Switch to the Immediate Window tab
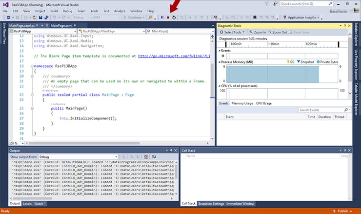The image size is (361, 214). [240, 204]
